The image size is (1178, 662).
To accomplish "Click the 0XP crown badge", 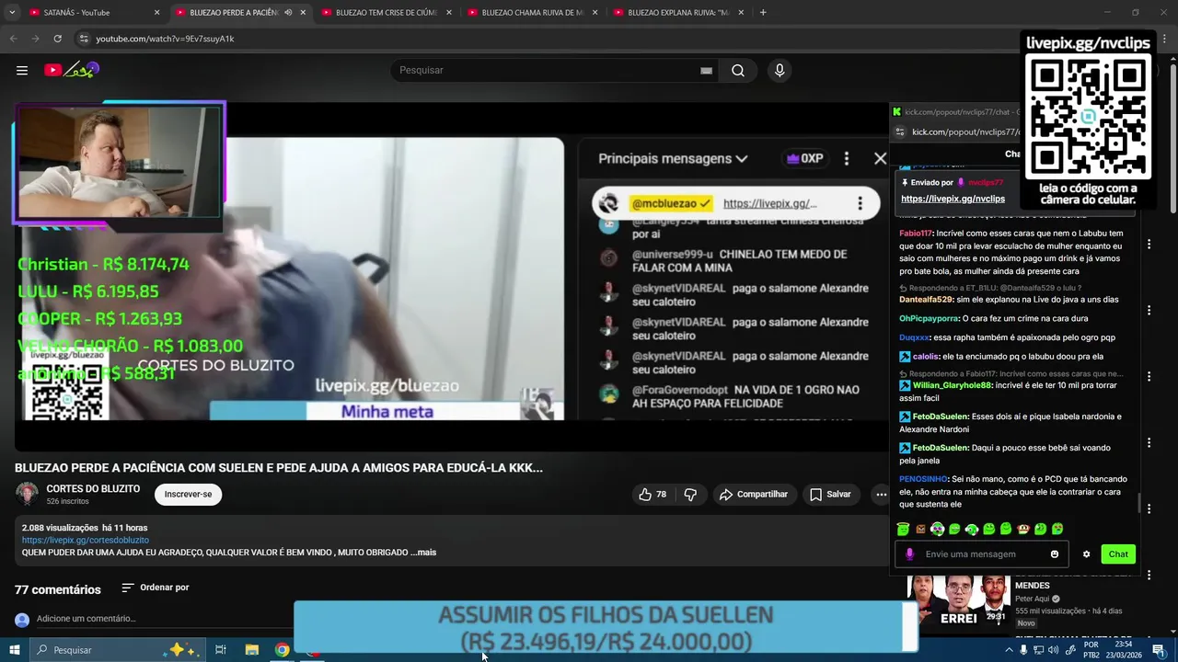I will (x=804, y=158).
